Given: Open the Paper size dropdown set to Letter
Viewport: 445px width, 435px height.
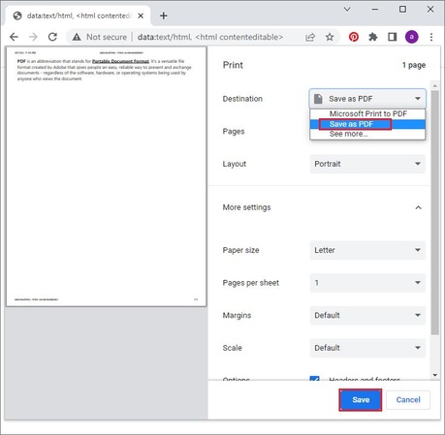Looking at the screenshot, I should [x=367, y=250].
